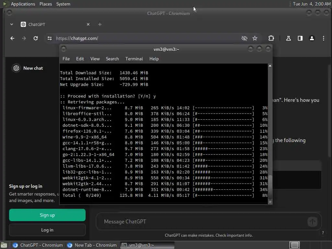Screen dimensions: 332x249
Task: Switch to vm3@vm3 terminal taskbar entry
Action: [148, 245]
